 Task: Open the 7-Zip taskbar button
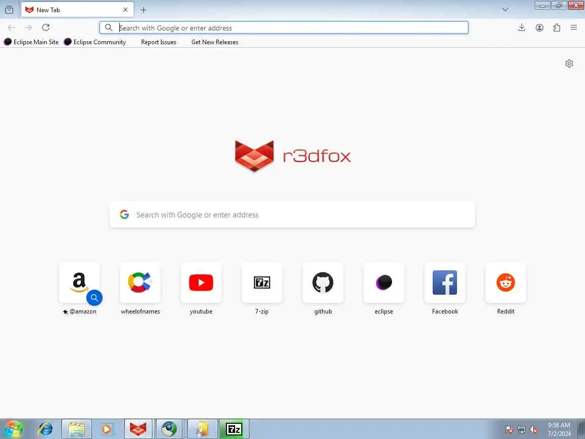(x=234, y=429)
